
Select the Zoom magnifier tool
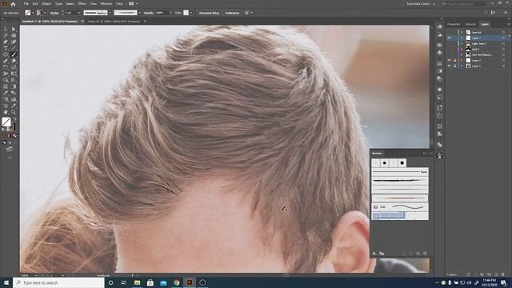pyautogui.click(x=14, y=112)
